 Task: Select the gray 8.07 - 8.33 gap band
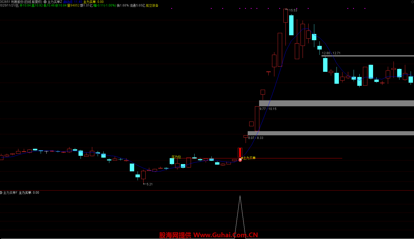(x=331, y=133)
